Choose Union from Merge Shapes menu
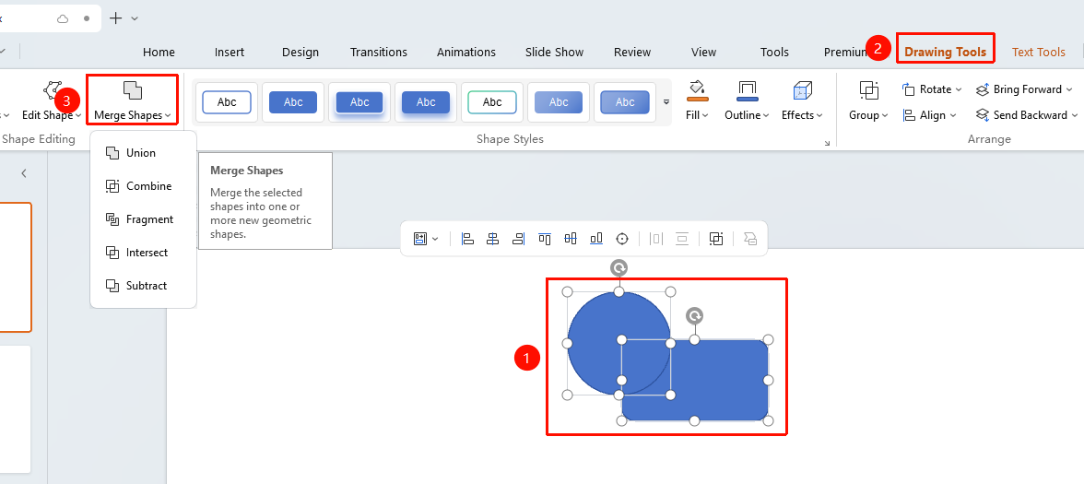This screenshot has height=484, width=1084. (x=143, y=153)
